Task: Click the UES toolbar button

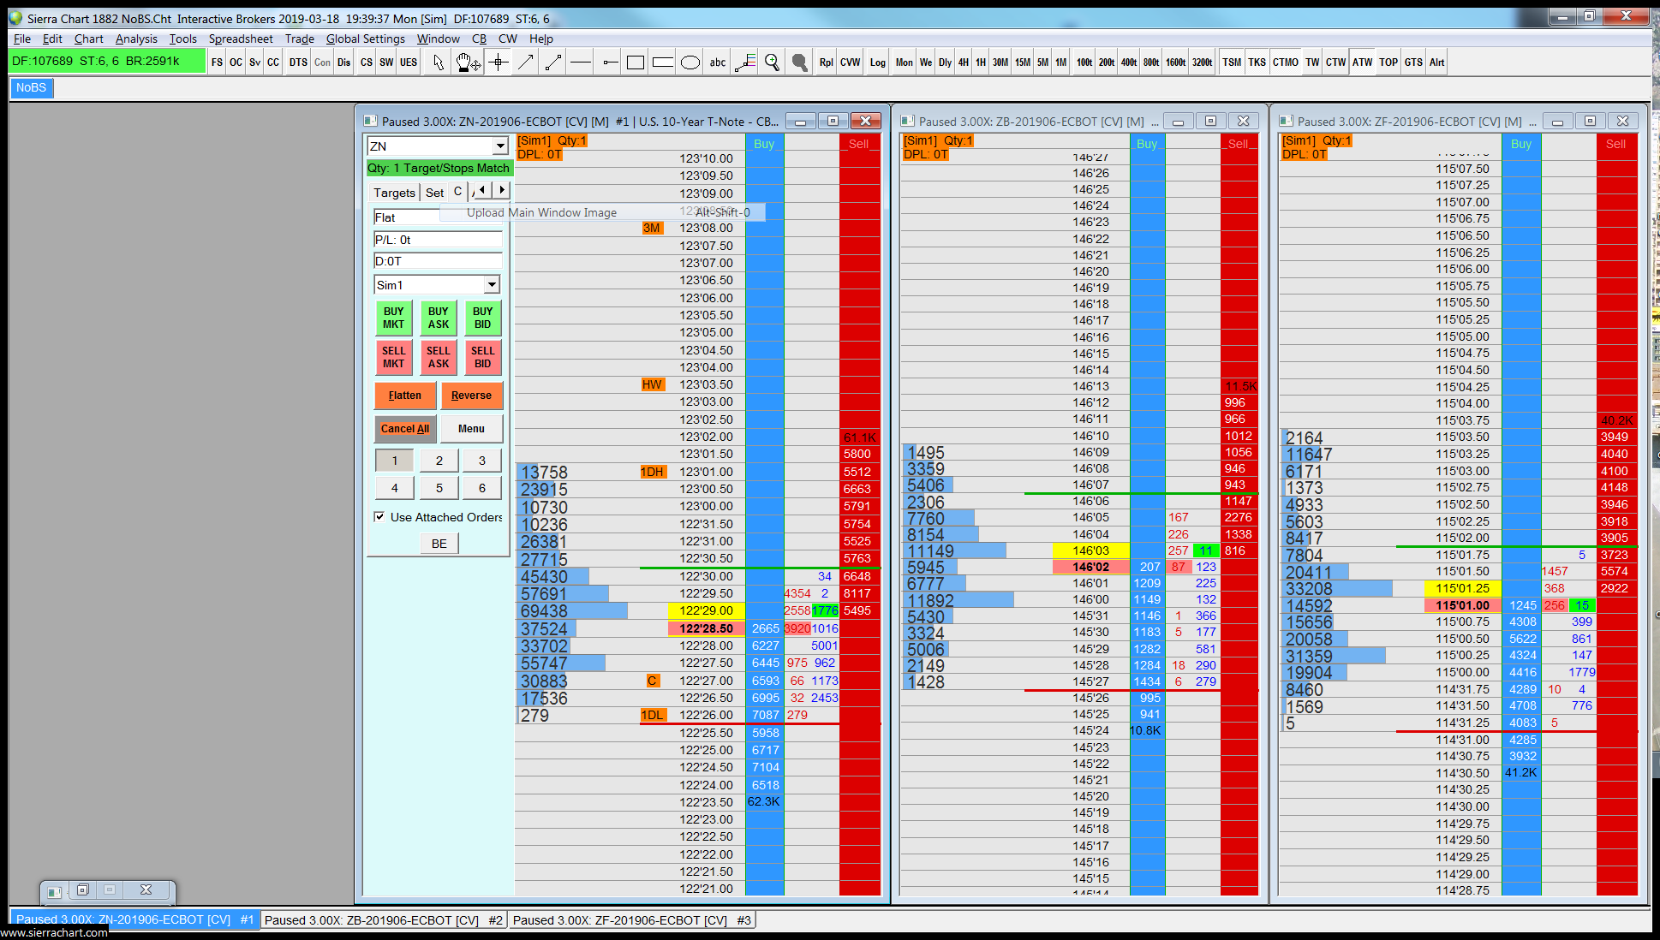Action: 409,62
